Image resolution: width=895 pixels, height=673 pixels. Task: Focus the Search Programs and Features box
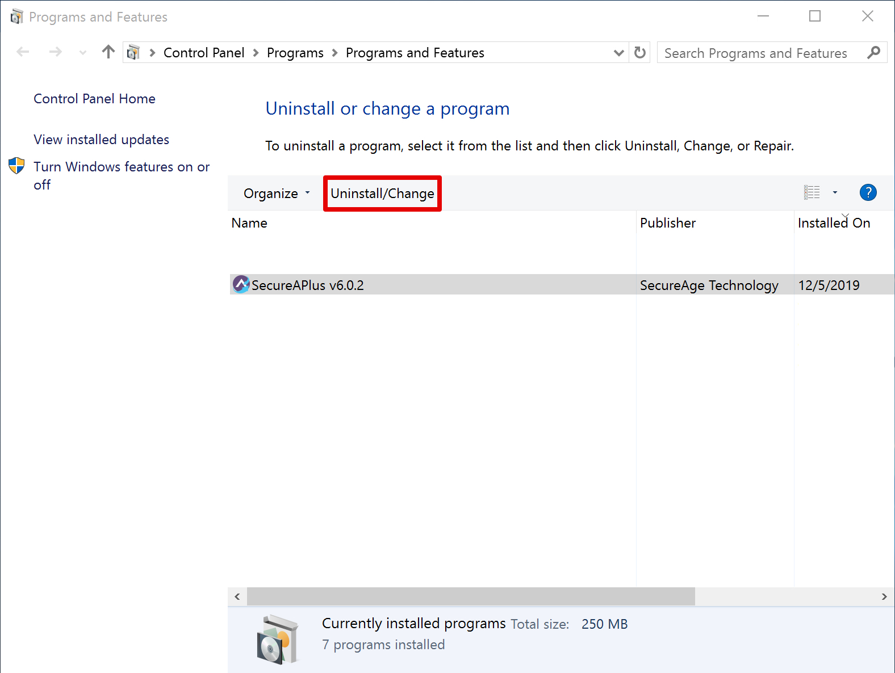click(x=761, y=53)
